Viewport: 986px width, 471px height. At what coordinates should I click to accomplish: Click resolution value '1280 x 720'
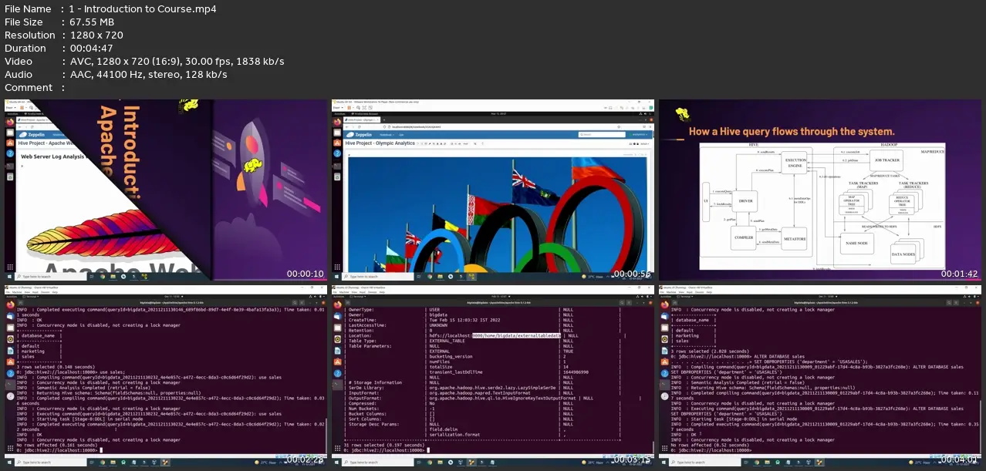96,35
